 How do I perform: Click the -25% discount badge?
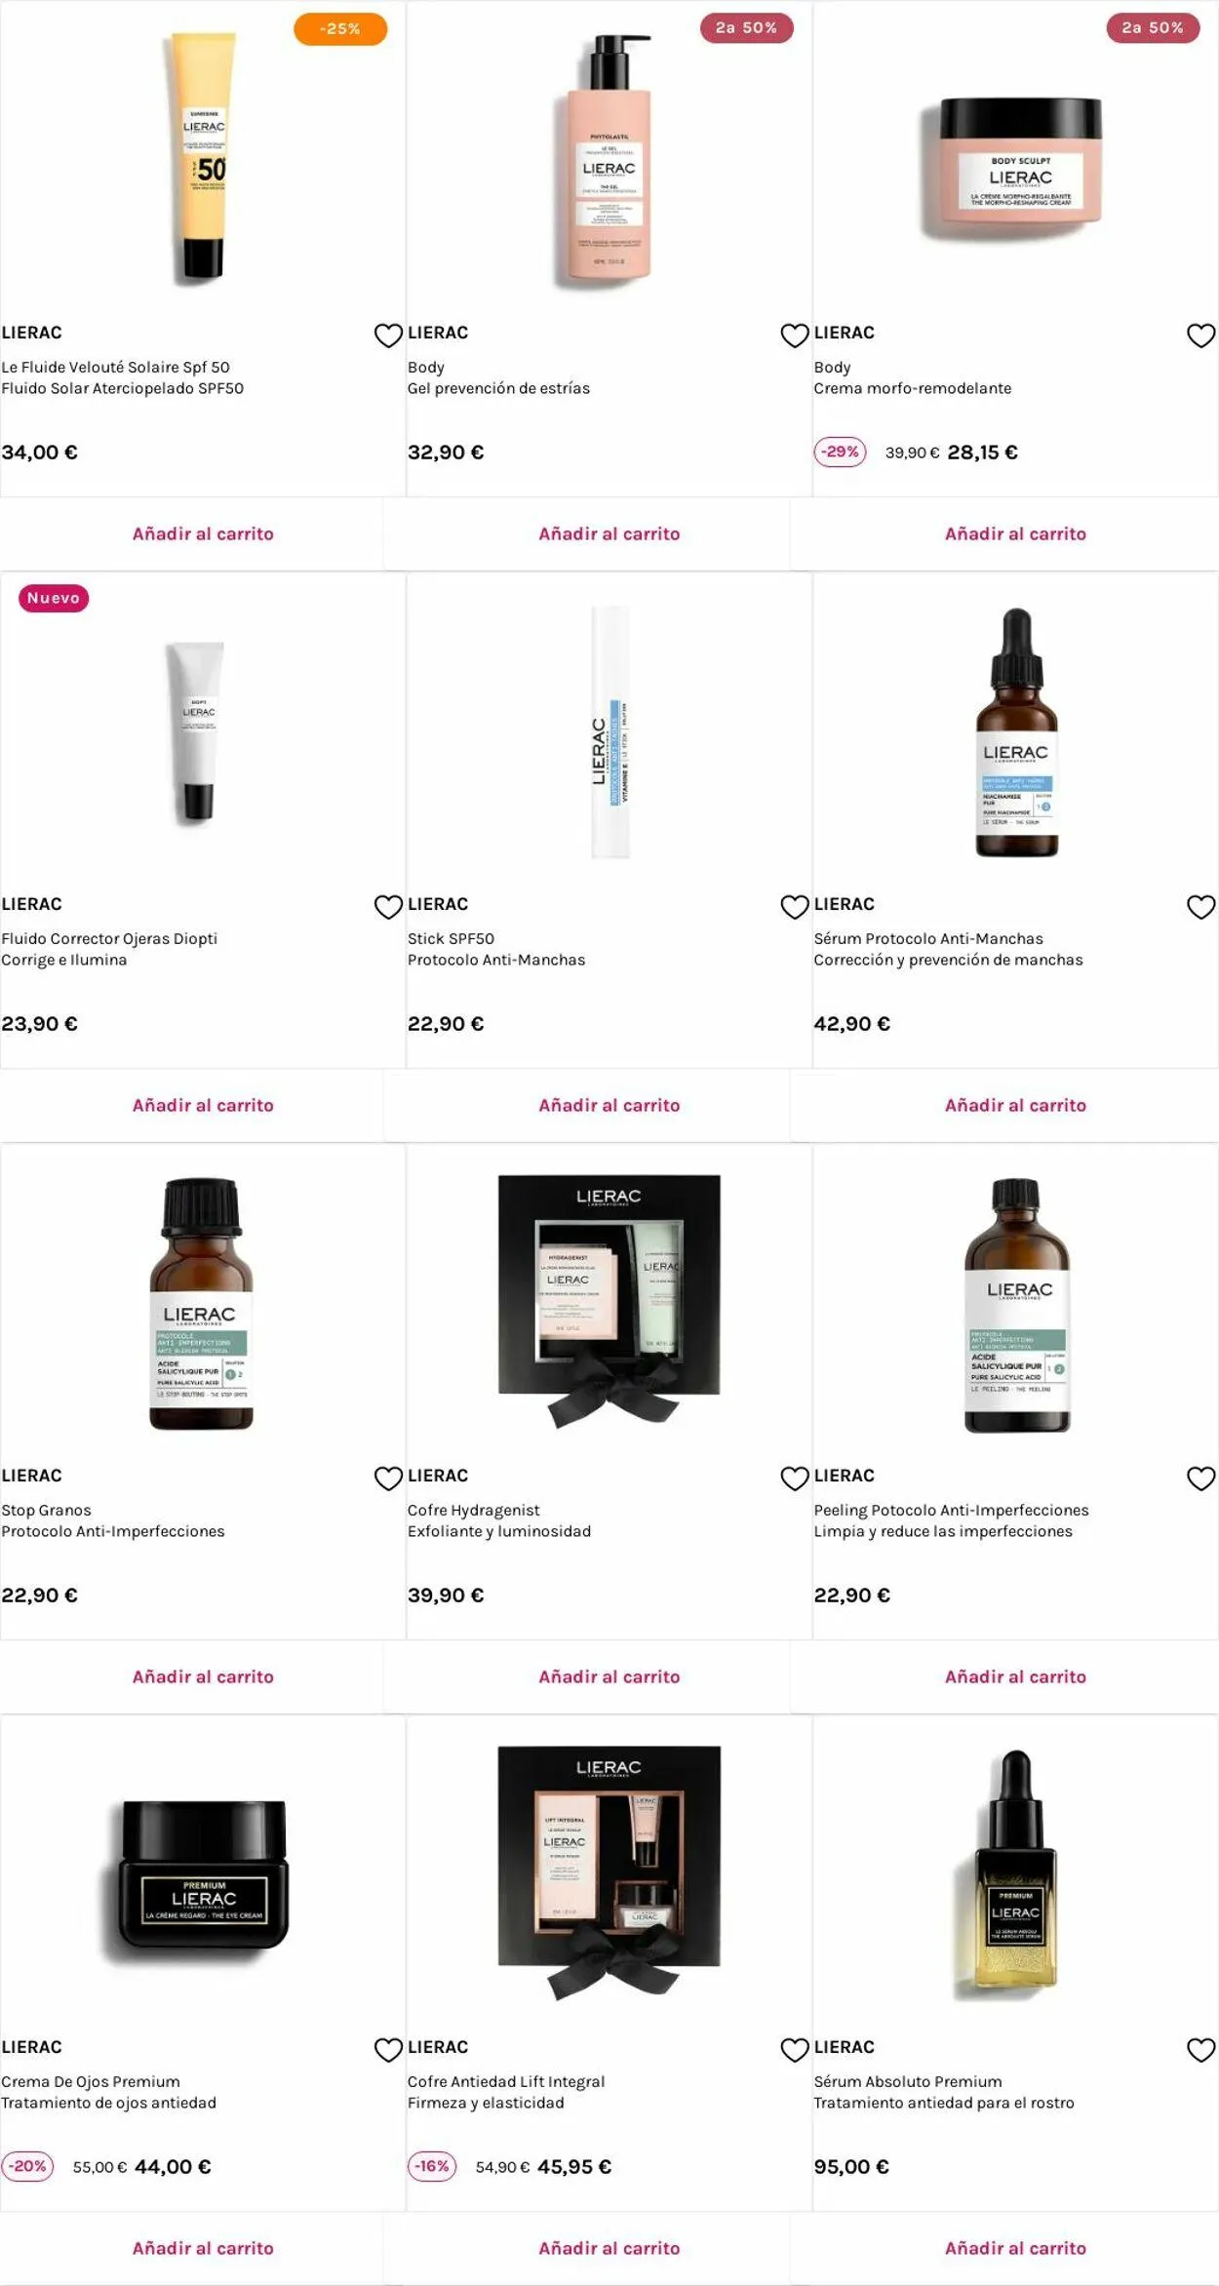pos(340,29)
